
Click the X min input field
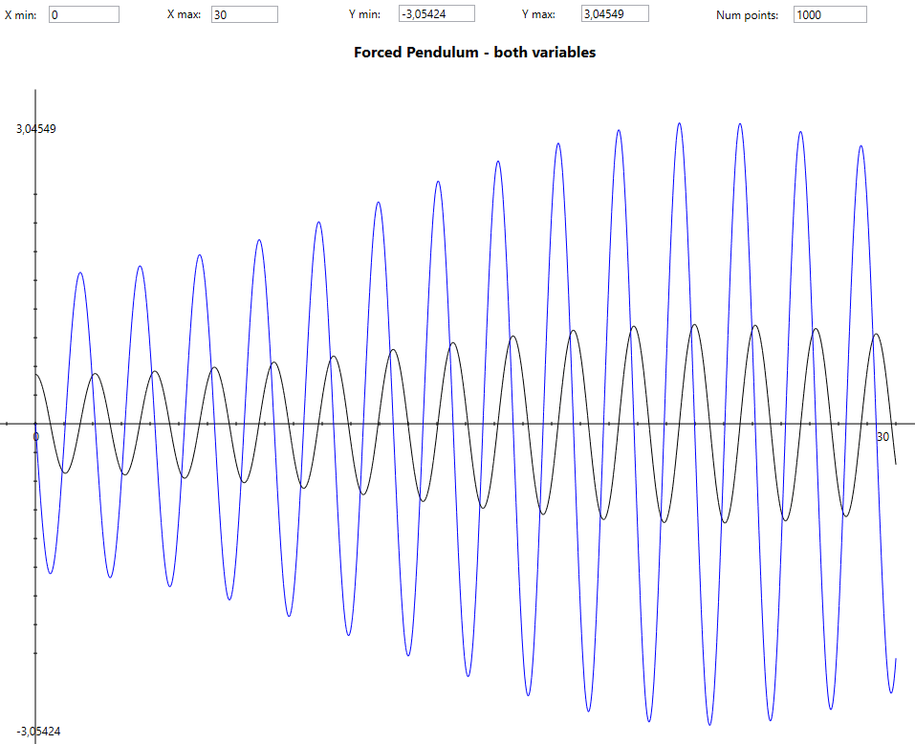click(83, 14)
